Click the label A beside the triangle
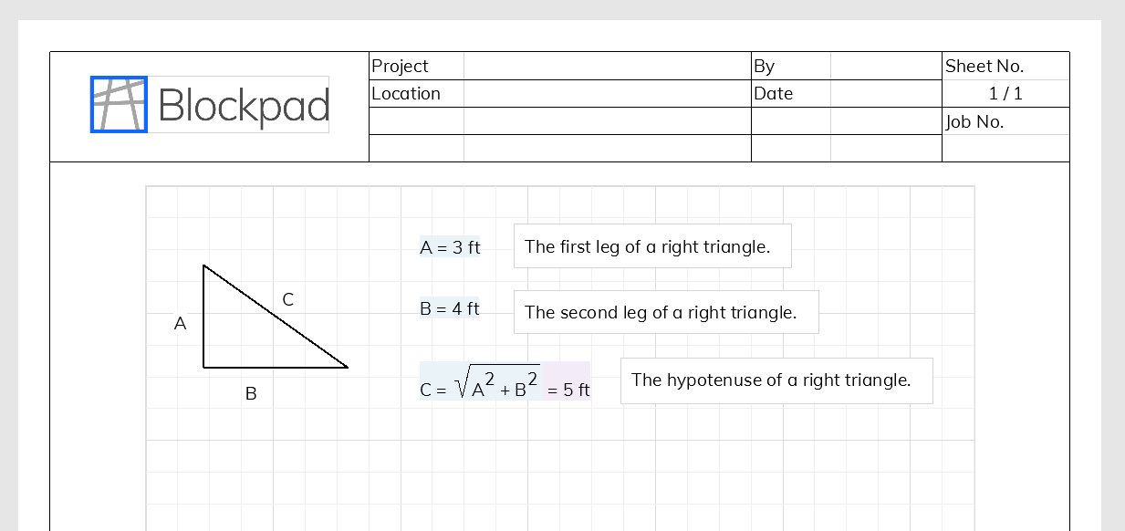This screenshot has width=1125, height=531. (x=181, y=323)
